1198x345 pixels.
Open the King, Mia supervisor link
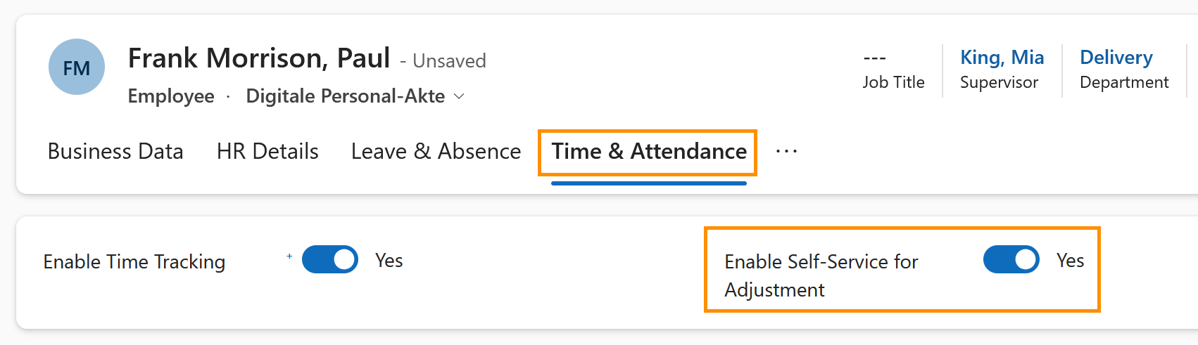tap(1002, 58)
